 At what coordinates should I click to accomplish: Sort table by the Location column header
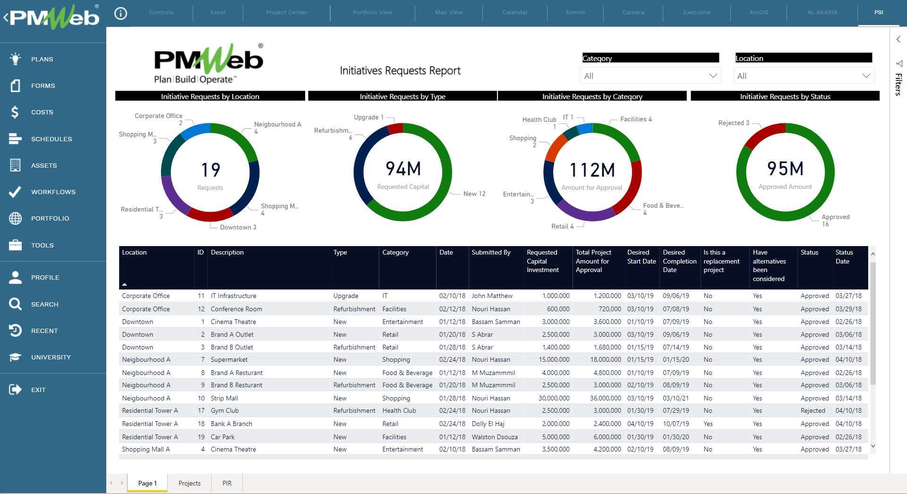pos(135,252)
